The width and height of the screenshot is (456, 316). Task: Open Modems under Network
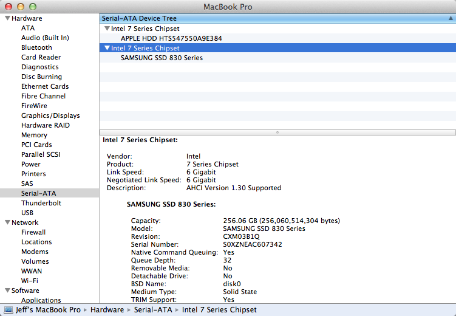coord(35,252)
